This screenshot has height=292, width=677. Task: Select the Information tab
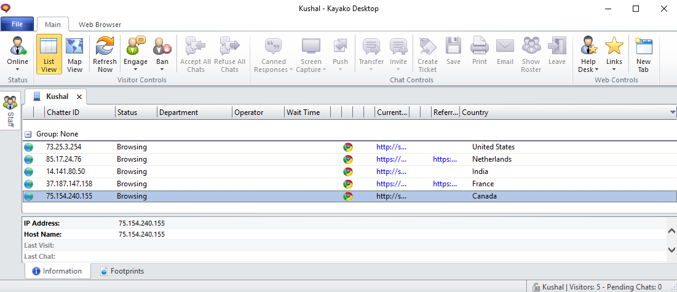pyautogui.click(x=57, y=271)
